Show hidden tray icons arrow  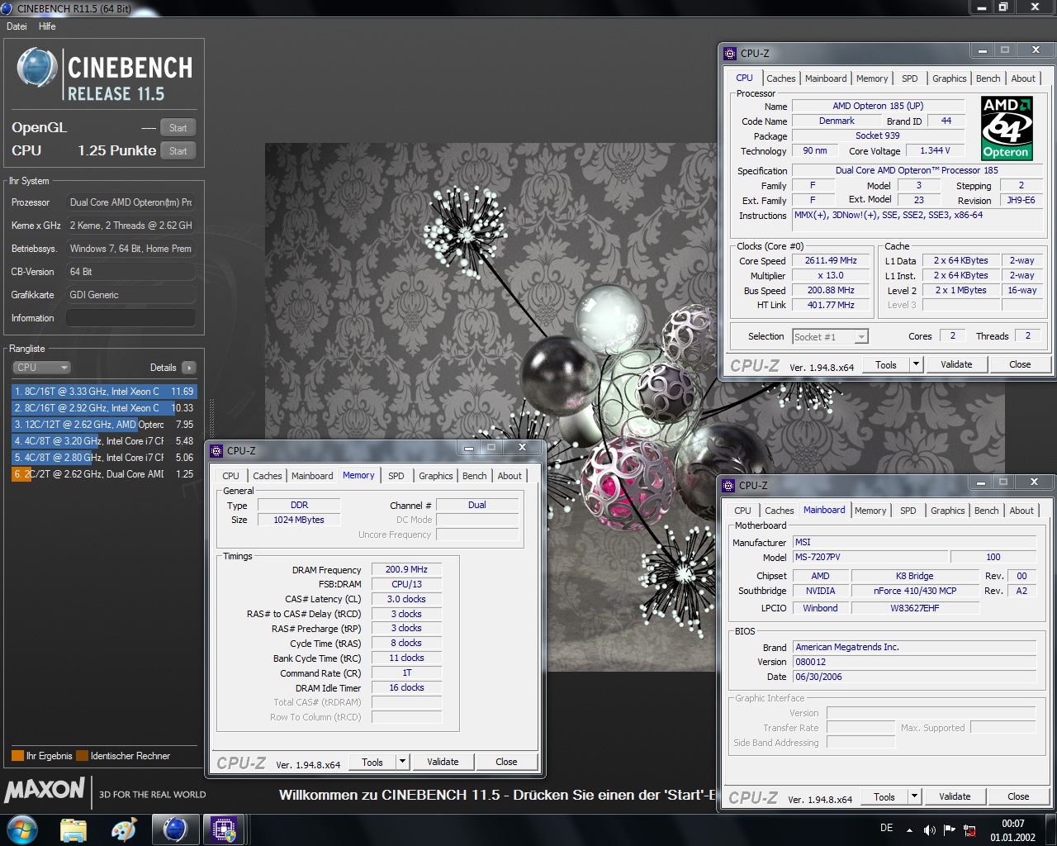[909, 829]
